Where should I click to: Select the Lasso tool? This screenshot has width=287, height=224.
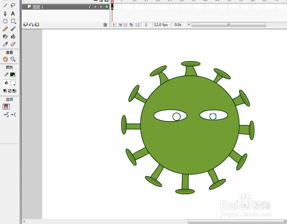(13, 5)
